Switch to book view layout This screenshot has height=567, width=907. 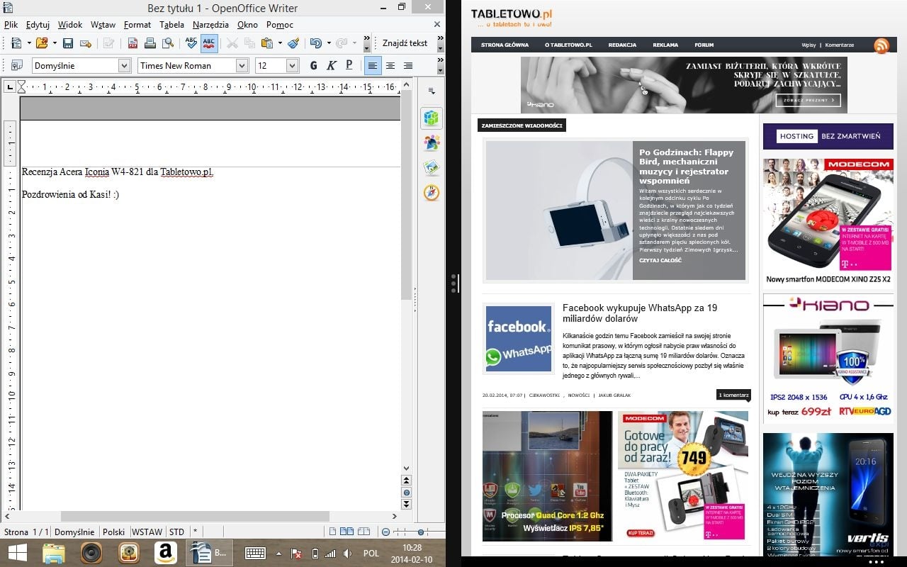(x=364, y=532)
